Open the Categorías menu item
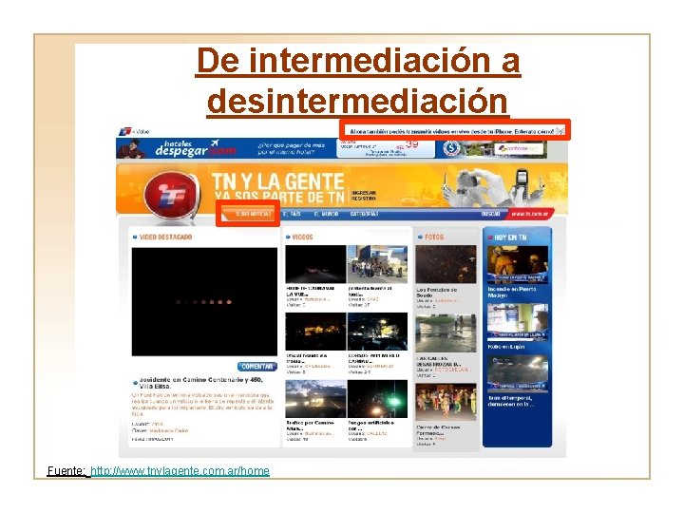The image size is (684, 513). click(x=364, y=214)
